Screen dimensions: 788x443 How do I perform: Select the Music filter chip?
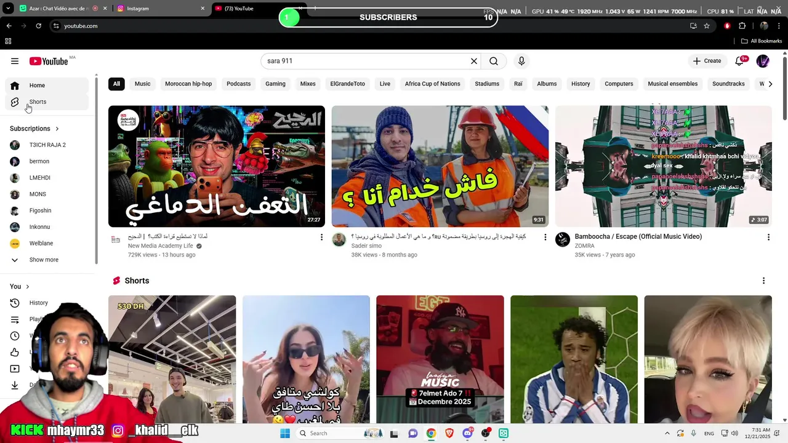point(142,84)
